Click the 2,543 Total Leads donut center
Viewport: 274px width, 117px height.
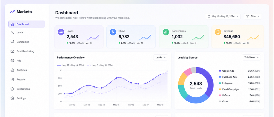(196, 85)
